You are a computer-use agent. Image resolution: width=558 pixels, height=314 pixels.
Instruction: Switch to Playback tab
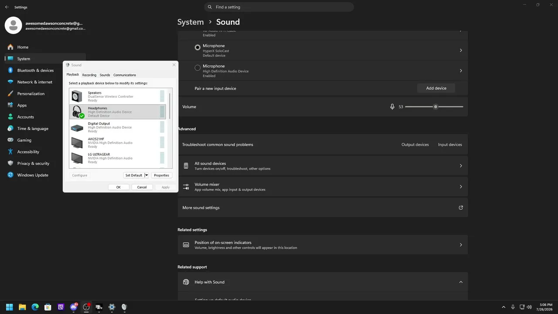73,75
